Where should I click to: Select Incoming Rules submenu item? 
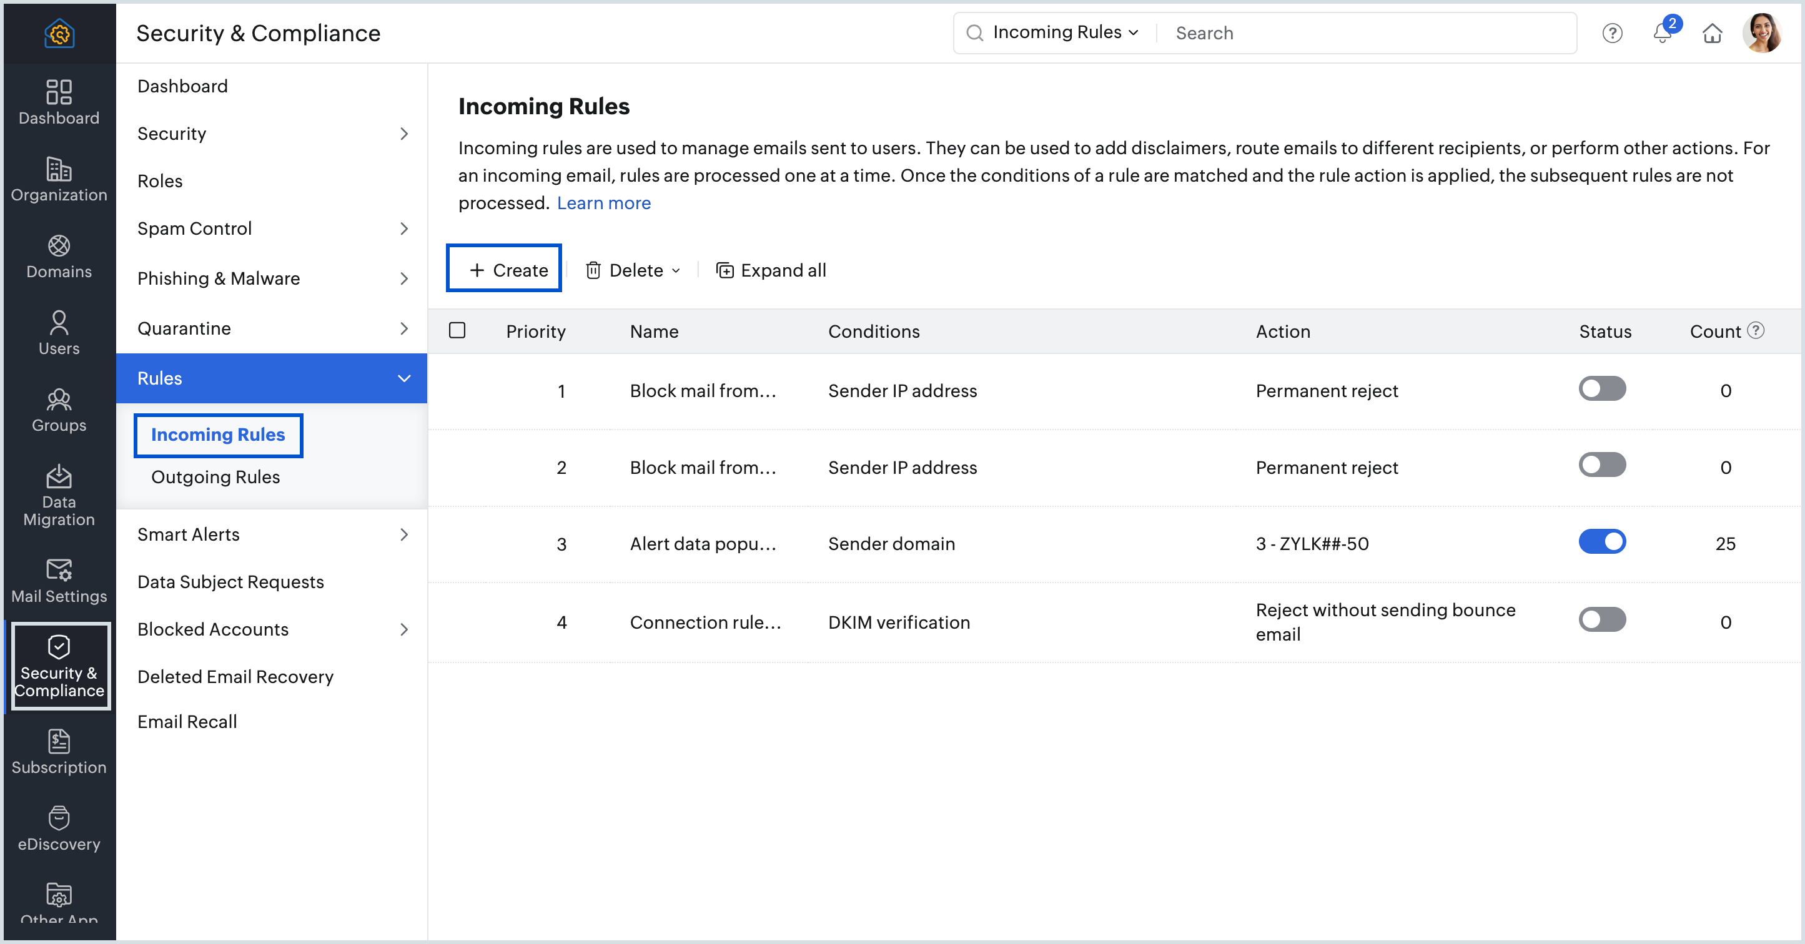coord(218,435)
